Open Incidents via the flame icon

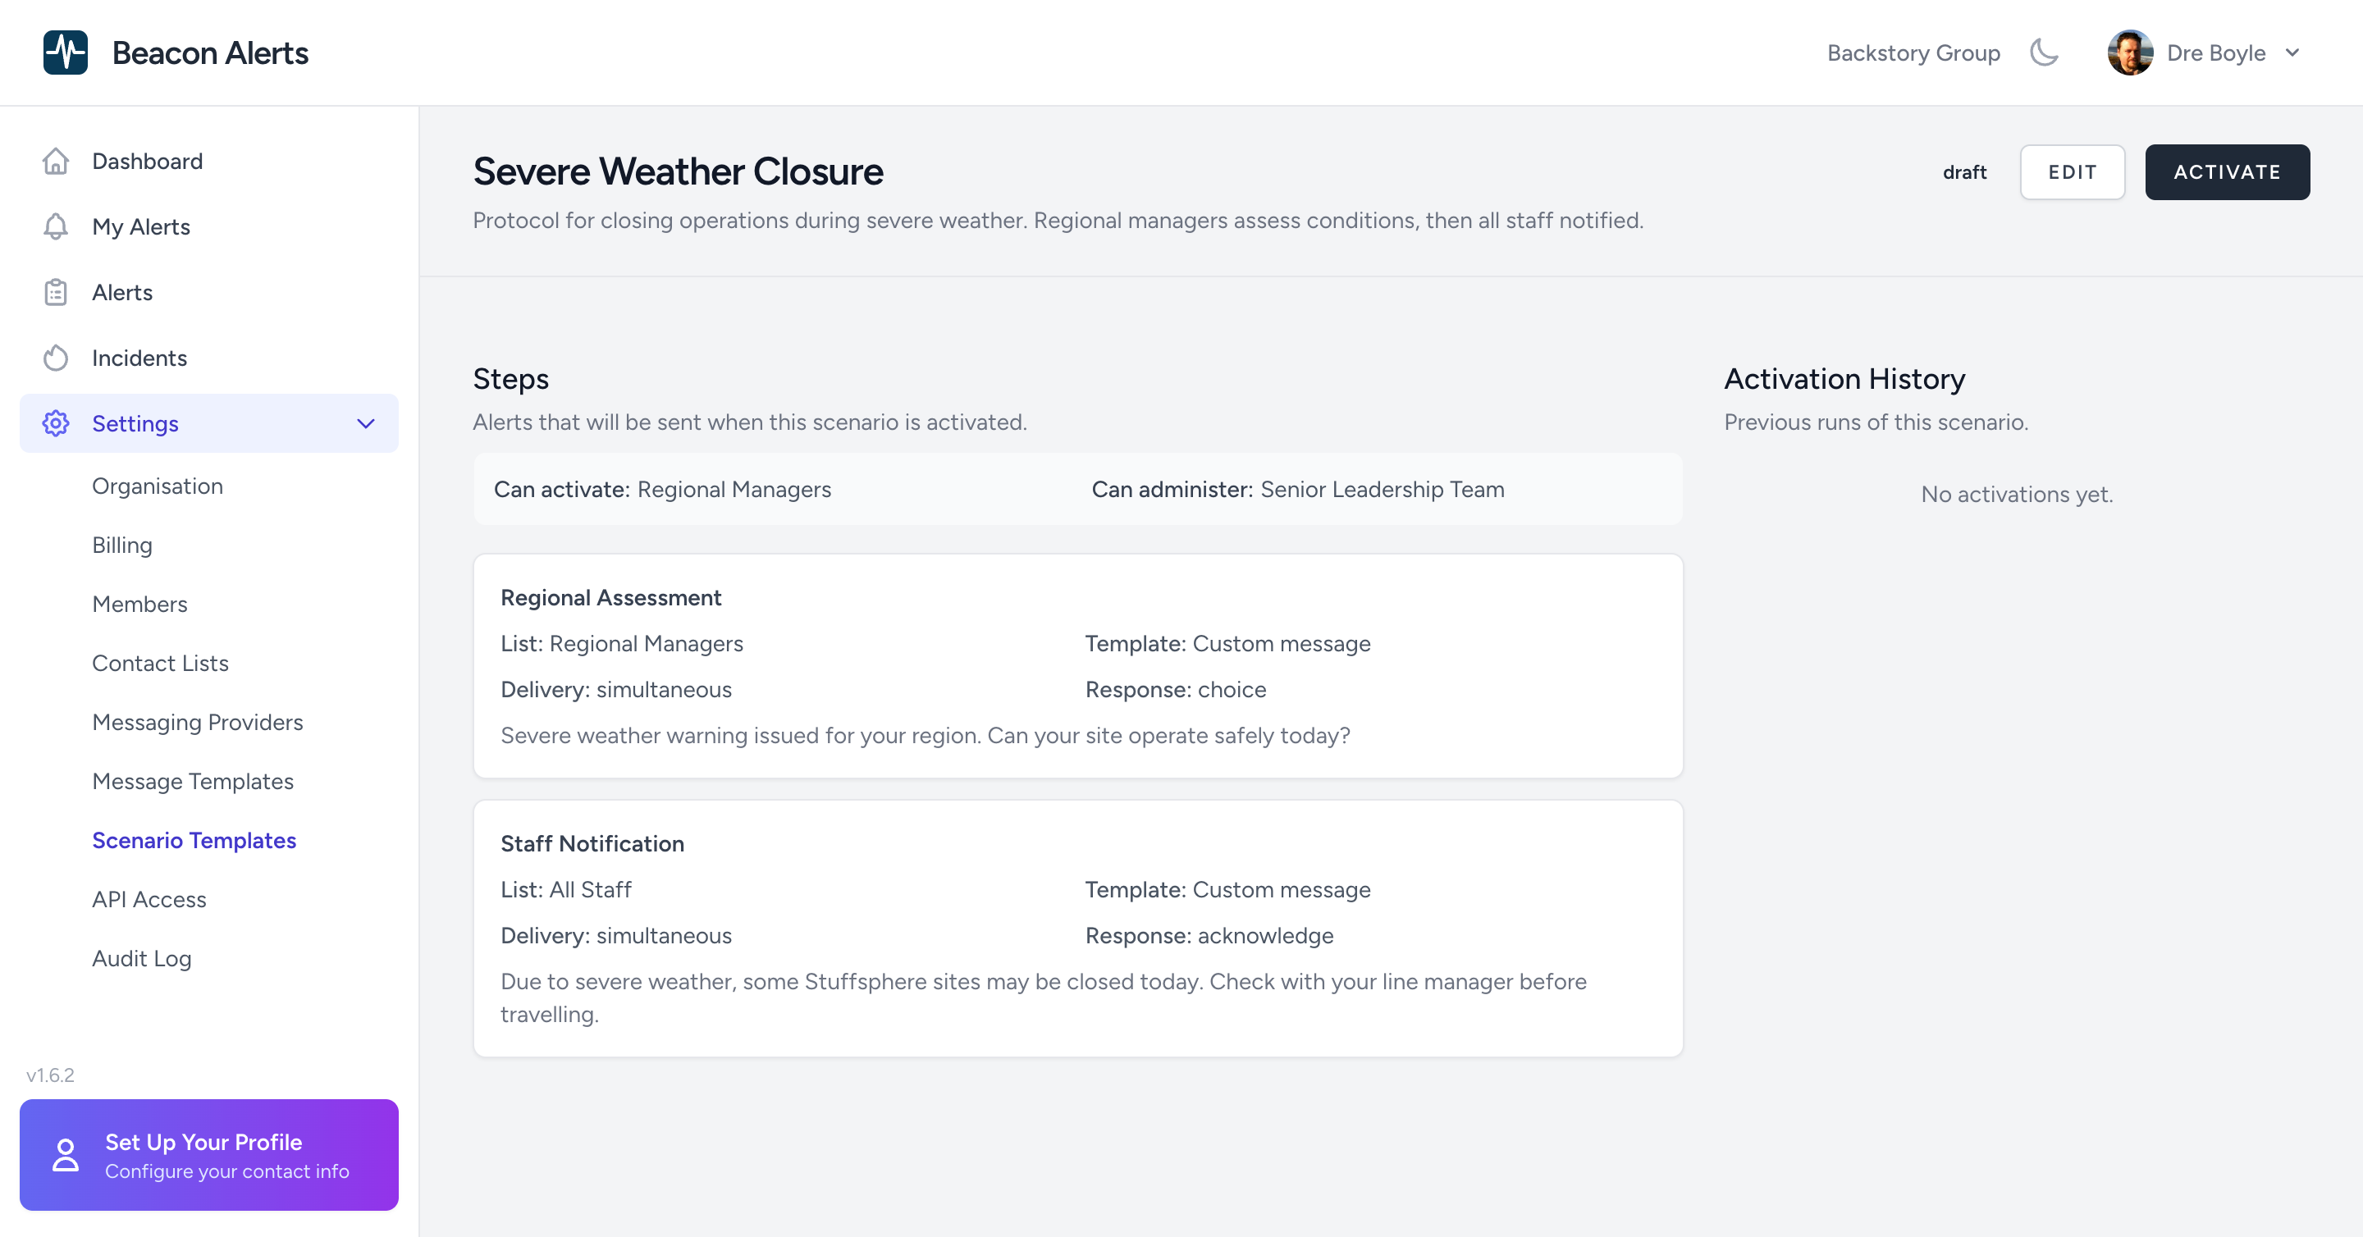click(x=56, y=358)
